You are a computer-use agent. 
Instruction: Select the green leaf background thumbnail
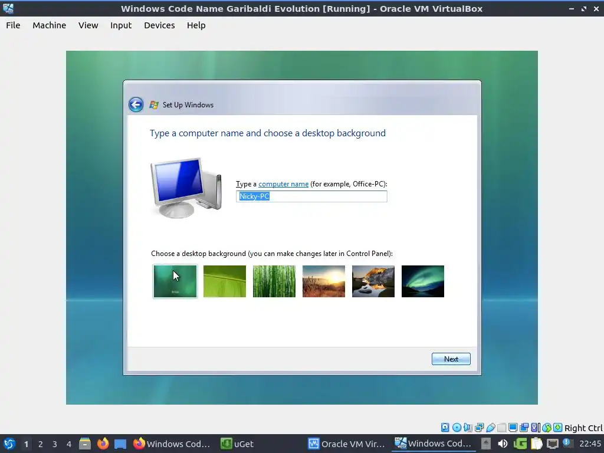225,281
